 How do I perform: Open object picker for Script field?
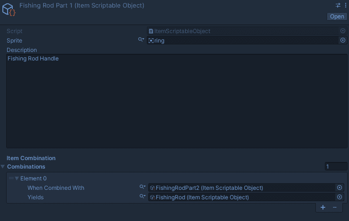pyautogui.click(x=343, y=31)
